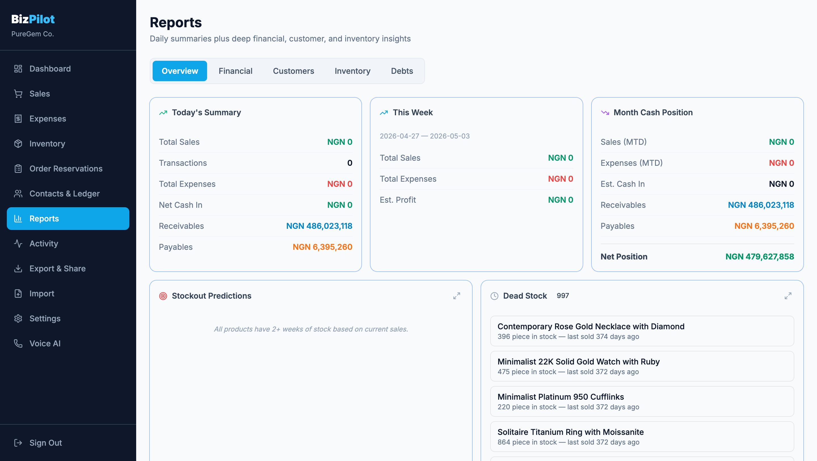This screenshot has height=461, width=817.
Task: Click the Expenses (MTD) value
Action: [782, 163]
